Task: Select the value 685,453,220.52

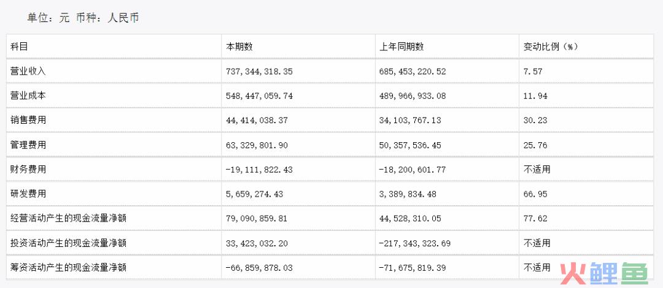Action: pos(413,72)
